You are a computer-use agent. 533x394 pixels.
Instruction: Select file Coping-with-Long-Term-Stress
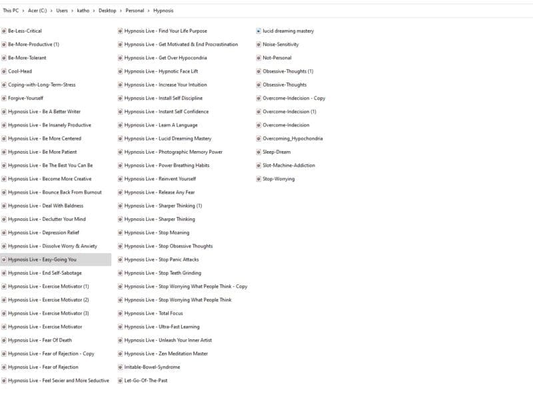pos(42,85)
